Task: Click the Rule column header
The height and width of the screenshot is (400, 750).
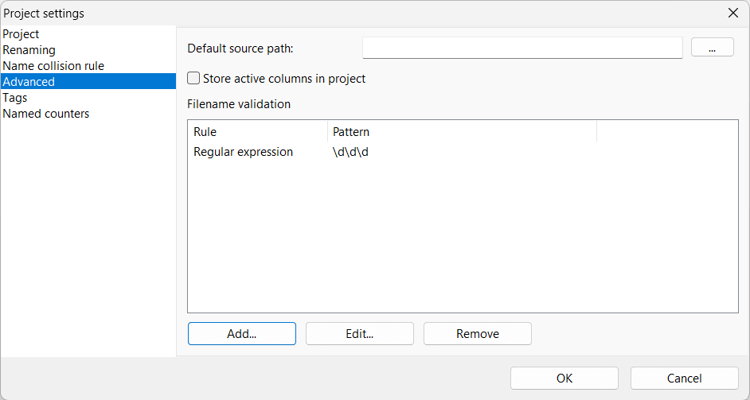Action: 257,131
